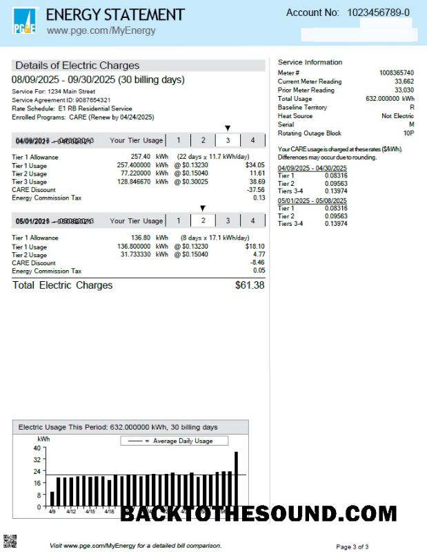Click the Heat Source value 'Not Electric'
Screen dimensions: 427x552
(398, 116)
